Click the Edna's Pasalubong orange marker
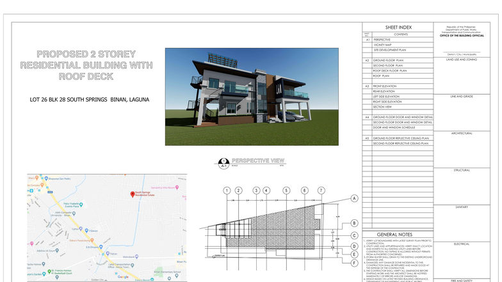This screenshot has height=282, width=502. [92, 240]
